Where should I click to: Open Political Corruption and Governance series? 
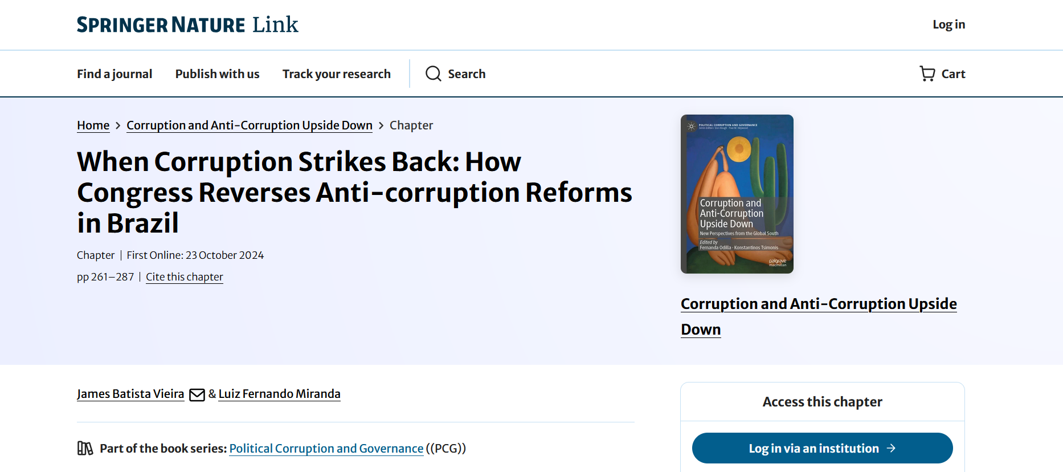coord(326,449)
